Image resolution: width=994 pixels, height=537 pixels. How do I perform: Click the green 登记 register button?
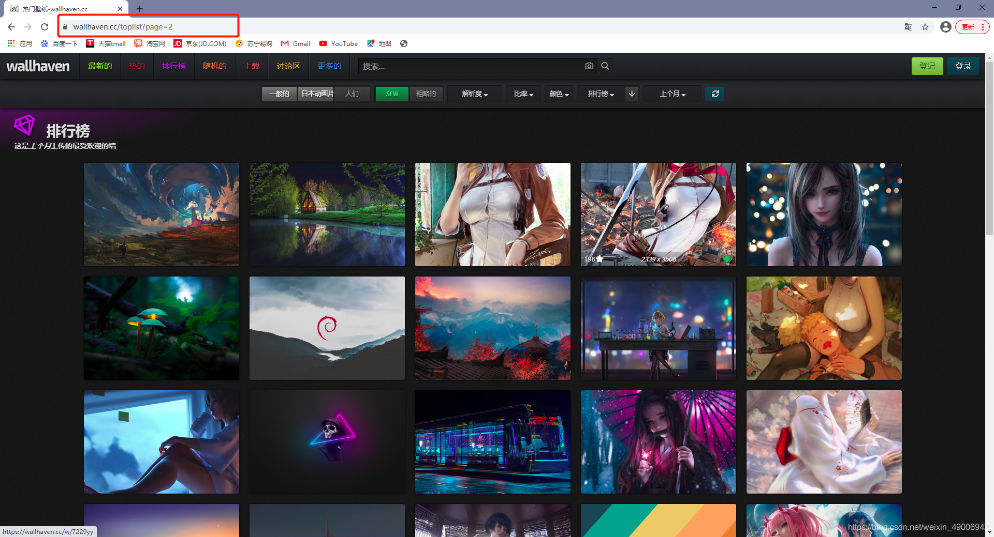(927, 66)
